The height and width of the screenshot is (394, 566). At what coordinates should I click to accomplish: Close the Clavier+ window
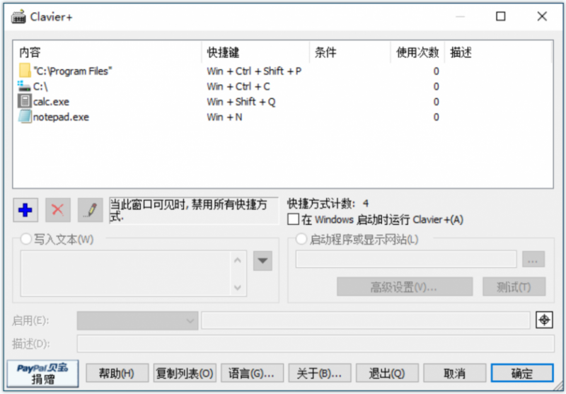tap(542, 16)
